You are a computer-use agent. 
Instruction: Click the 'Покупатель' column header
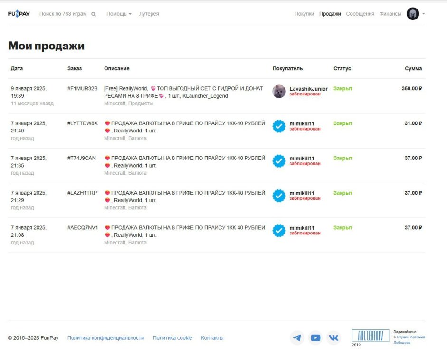point(288,68)
